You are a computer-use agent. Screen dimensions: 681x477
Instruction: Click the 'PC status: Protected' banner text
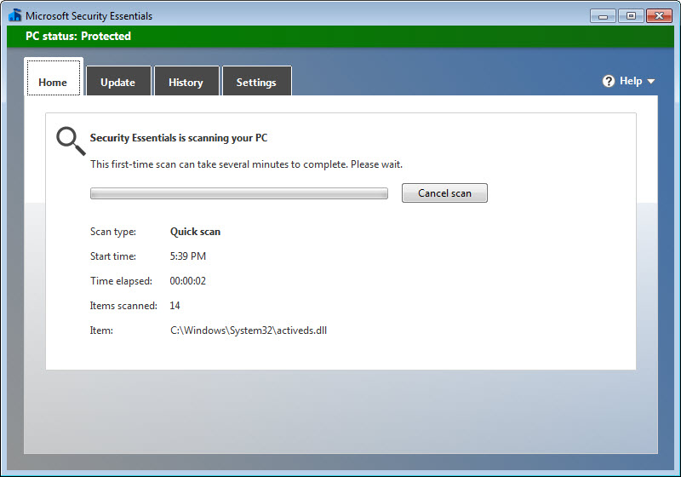tap(78, 36)
